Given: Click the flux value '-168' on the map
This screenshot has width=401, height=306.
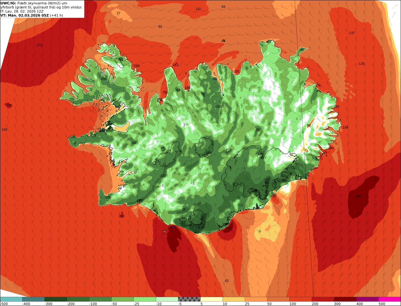Looking at the screenshot, I should point(208,152).
